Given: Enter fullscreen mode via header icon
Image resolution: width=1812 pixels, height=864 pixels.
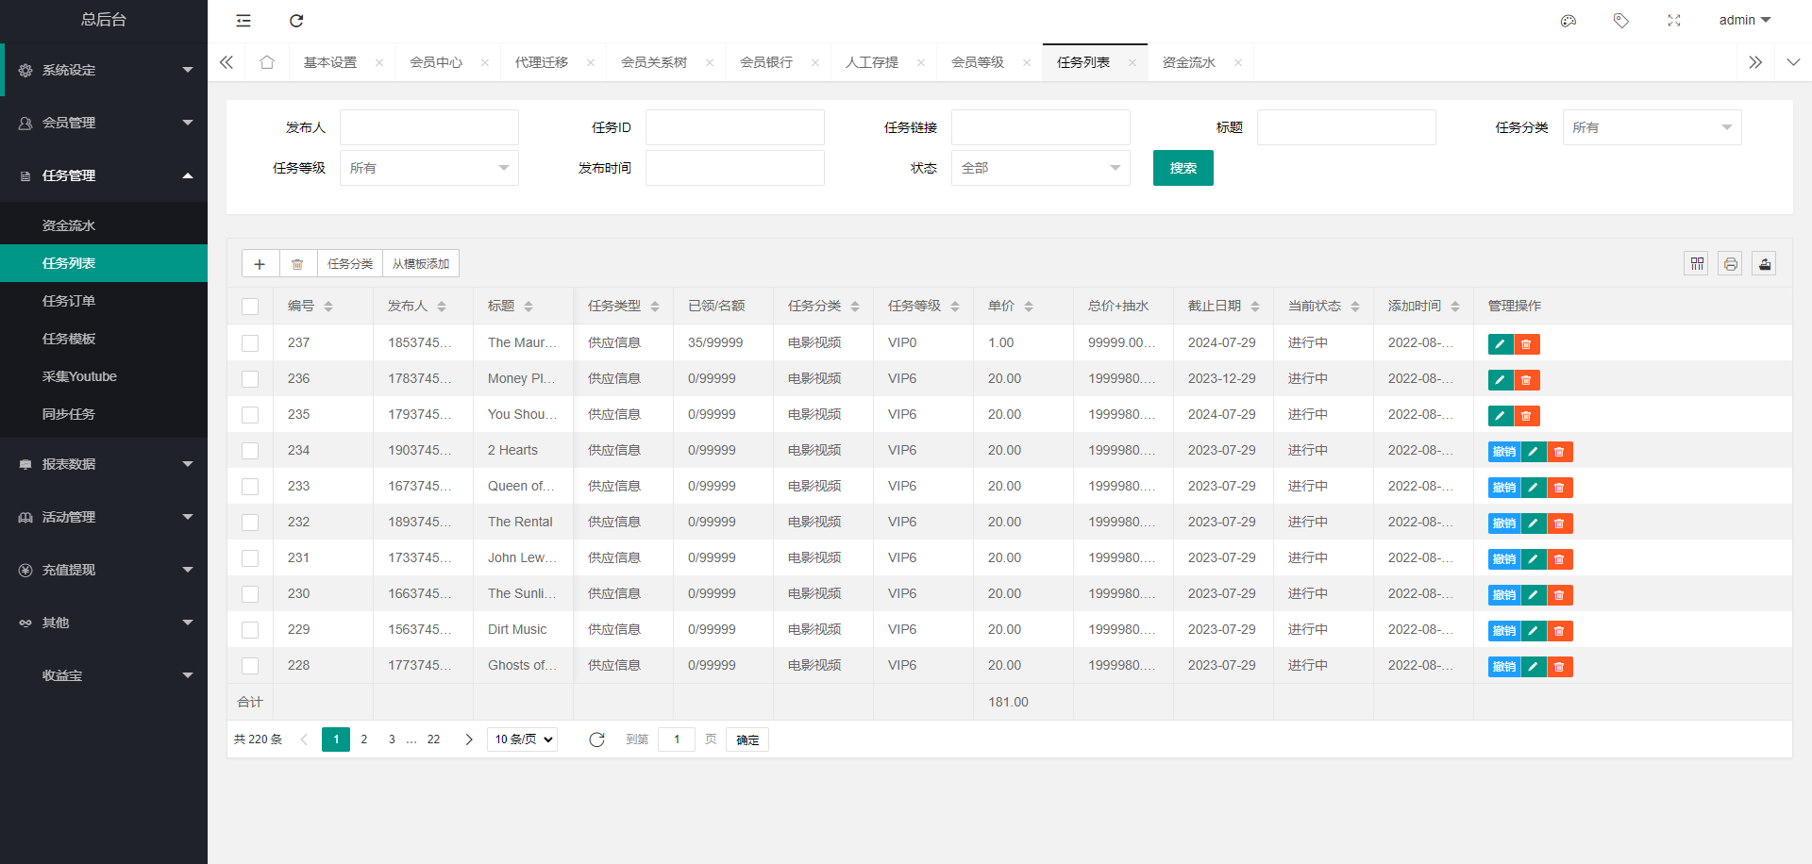Looking at the screenshot, I should pos(1674,21).
